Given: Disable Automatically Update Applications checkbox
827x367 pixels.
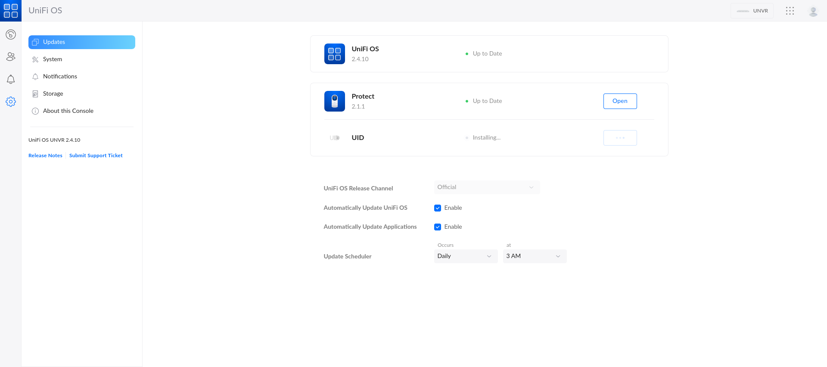Looking at the screenshot, I should (x=438, y=227).
